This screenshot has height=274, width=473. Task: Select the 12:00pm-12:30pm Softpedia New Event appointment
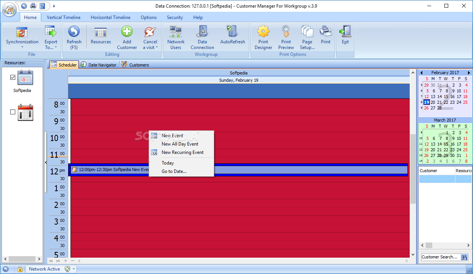point(238,170)
